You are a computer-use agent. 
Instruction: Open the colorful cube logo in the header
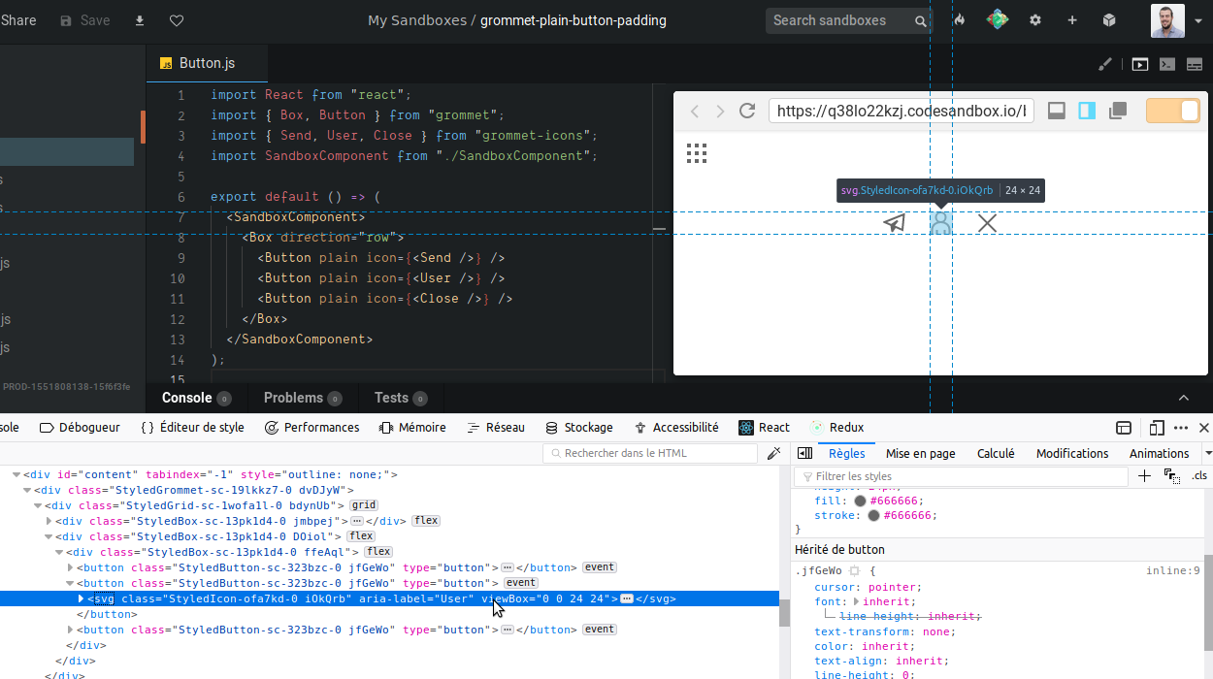pyautogui.click(x=998, y=19)
